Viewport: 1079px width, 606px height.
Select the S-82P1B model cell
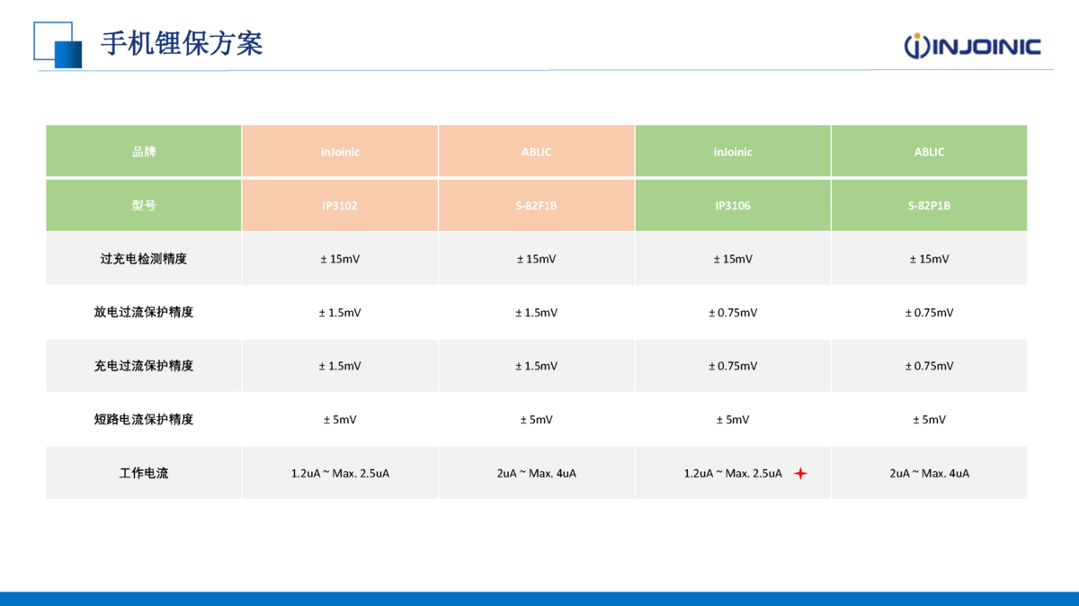click(929, 205)
